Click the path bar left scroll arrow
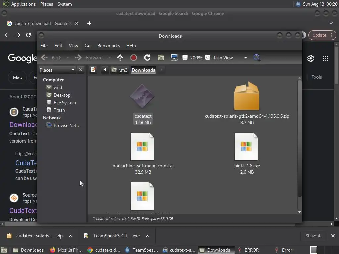Image resolution: width=339 pixels, height=254 pixels. pyautogui.click(x=105, y=70)
